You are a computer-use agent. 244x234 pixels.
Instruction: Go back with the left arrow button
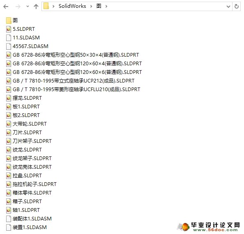6,7
